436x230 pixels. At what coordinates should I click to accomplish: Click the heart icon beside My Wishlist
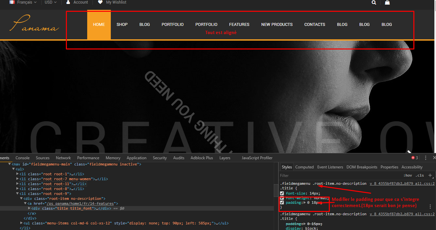coord(100,2)
